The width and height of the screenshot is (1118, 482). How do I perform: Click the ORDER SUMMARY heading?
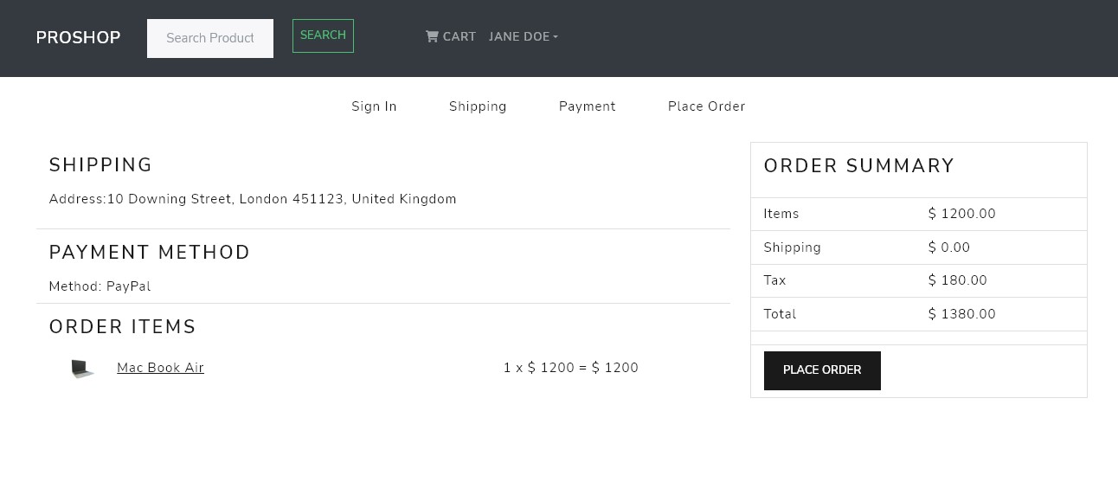tap(859, 166)
